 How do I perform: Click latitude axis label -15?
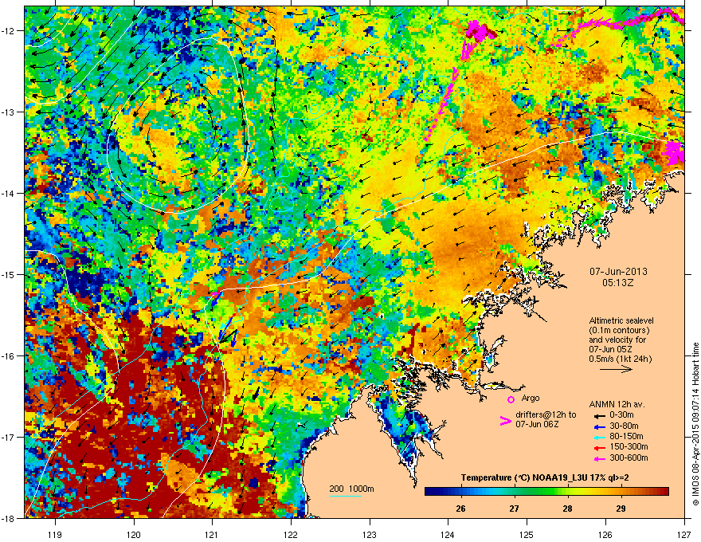click(9, 274)
